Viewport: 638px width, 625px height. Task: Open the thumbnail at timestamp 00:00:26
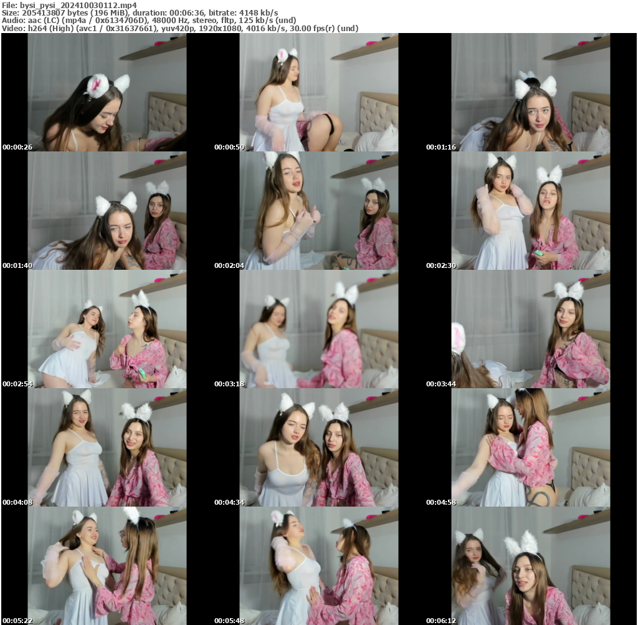pyautogui.click(x=107, y=92)
